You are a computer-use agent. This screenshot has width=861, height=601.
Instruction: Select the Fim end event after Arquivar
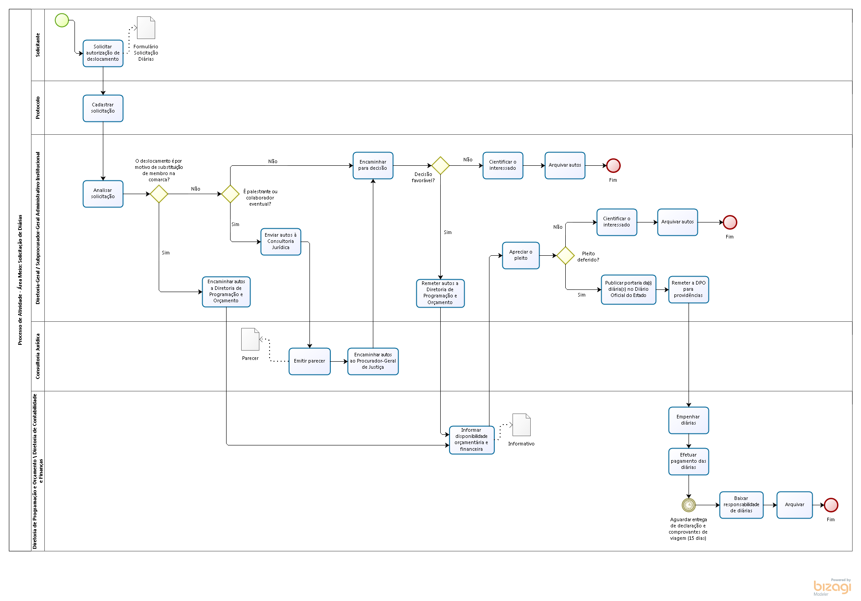(x=830, y=505)
